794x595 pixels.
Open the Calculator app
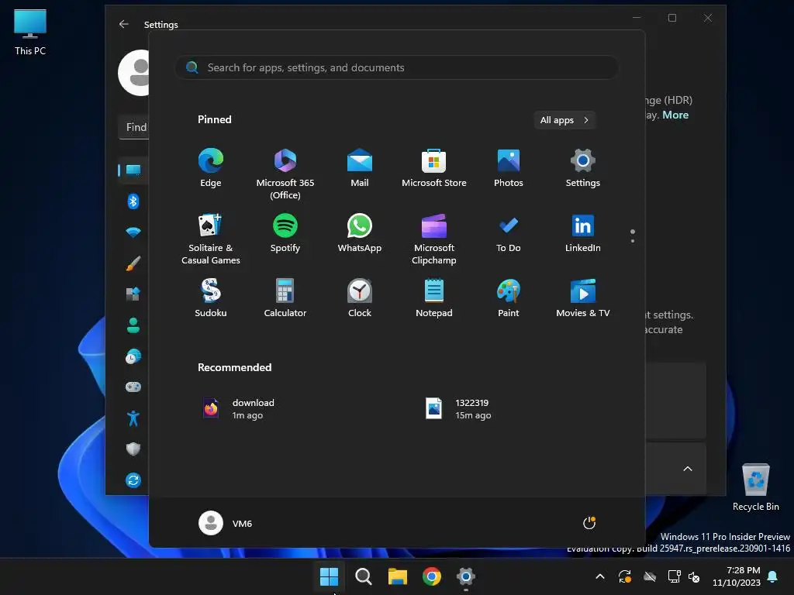pos(285,298)
